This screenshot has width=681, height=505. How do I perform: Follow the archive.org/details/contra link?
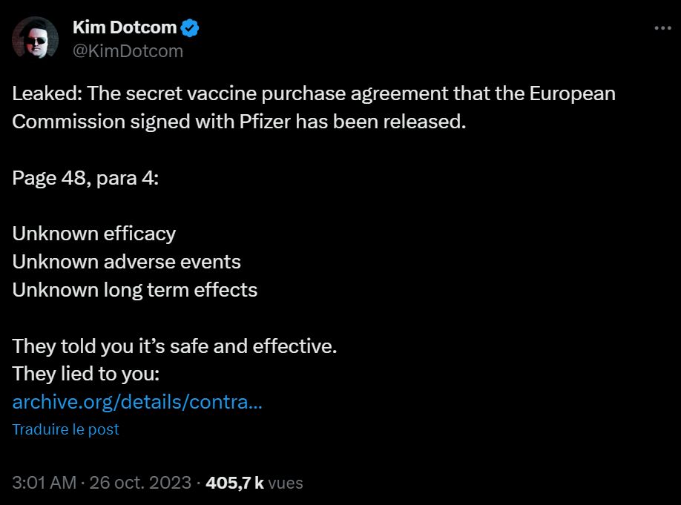click(x=136, y=402)
